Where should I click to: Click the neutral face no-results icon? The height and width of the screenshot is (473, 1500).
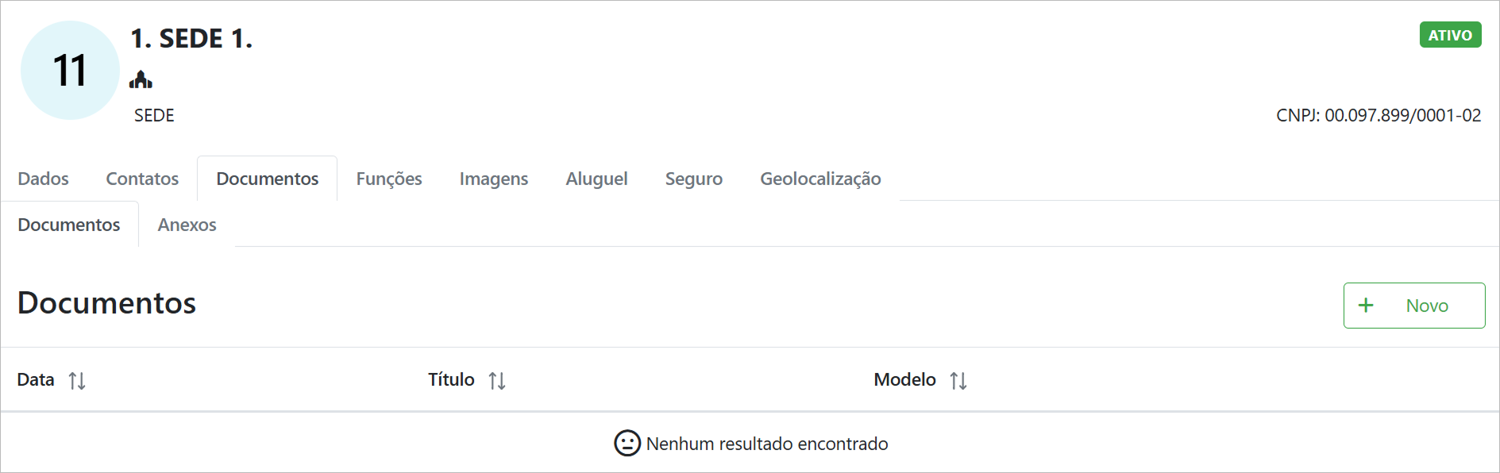click(x=627, y=443)
